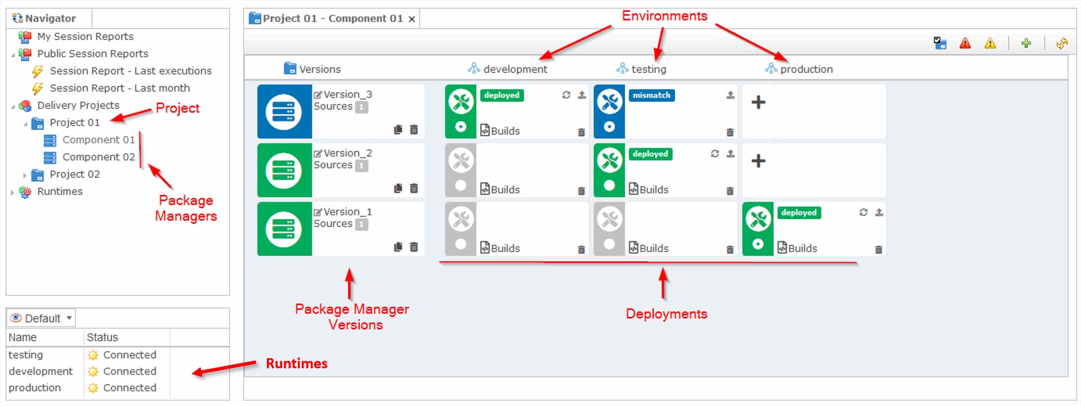This screenshot has width=1081, height=406.
Task: Open Session Report - Last executions
Action: click(131, 71)
